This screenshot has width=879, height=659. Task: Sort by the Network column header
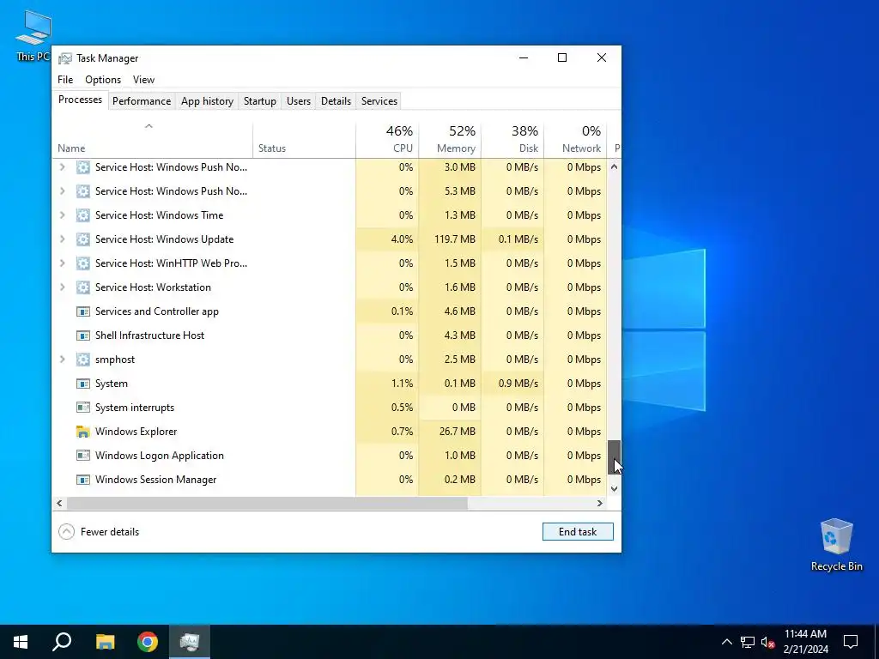pyautogui.click(x=576, y=140)
